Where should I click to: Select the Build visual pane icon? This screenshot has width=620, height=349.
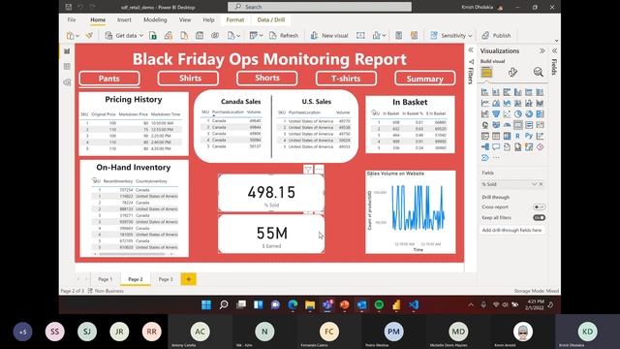(486, 72)
